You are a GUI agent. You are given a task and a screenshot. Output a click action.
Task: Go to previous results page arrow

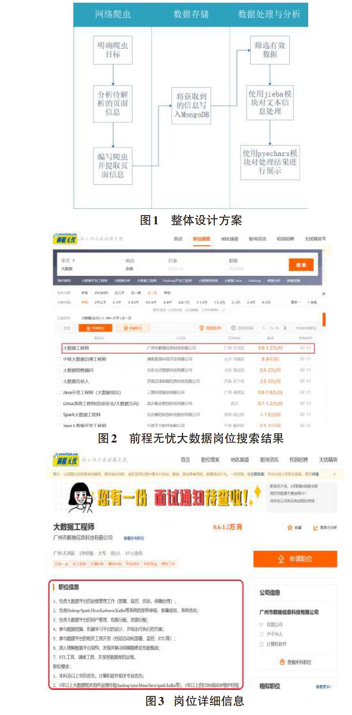click(x=263, y=328)
